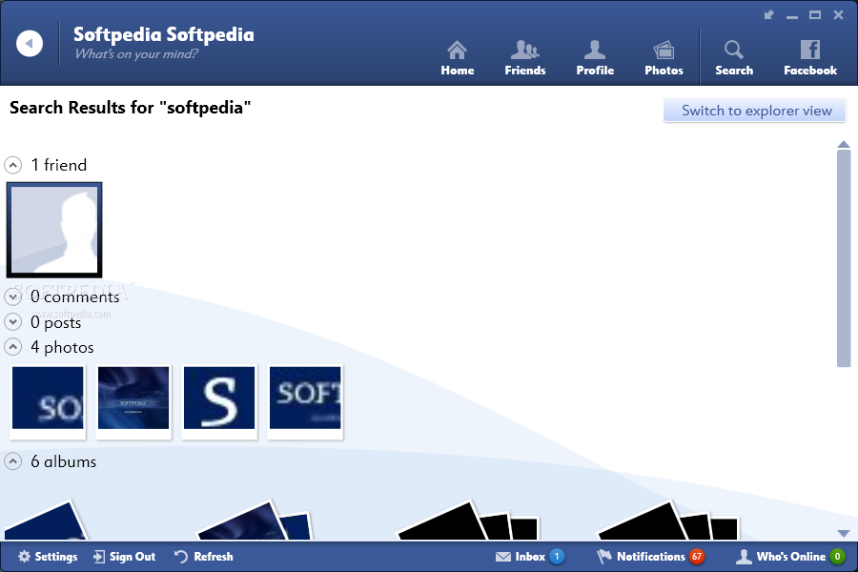
Task: Click the vertical scrollbar thumb
Action: (844, 258)
